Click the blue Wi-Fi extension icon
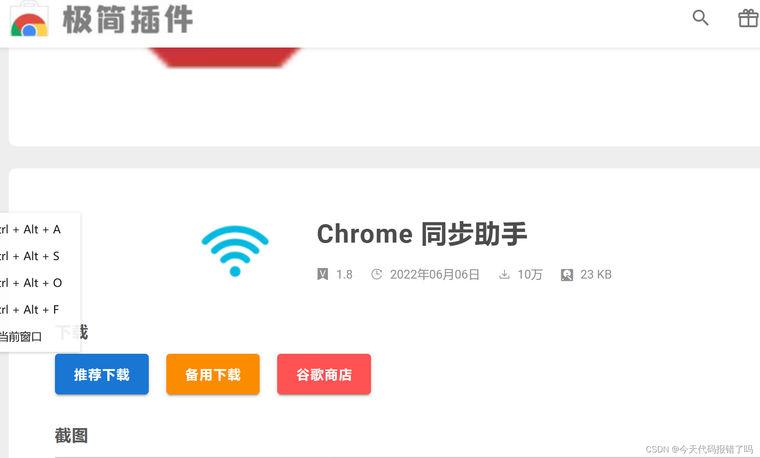 tap(235, 251)
